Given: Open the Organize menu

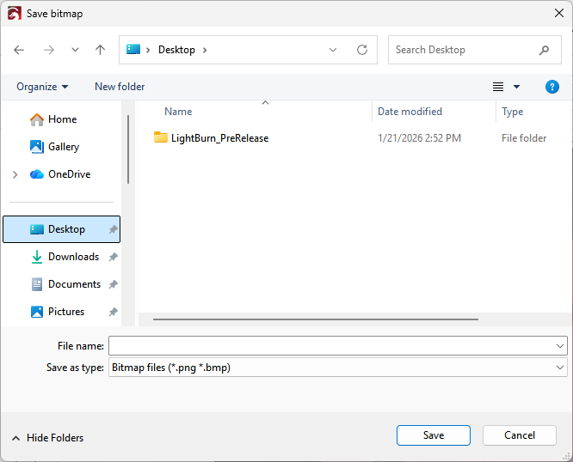Looking at the screenshot, I should coord(42,87).
